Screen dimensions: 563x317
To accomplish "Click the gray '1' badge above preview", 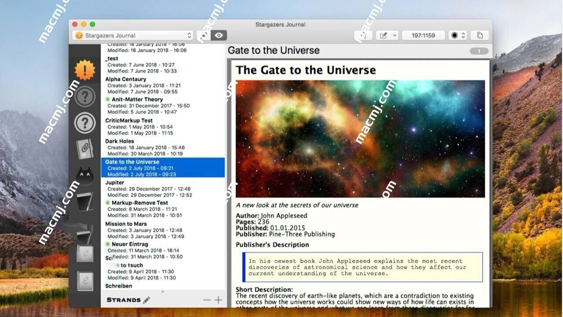I will point(479,51).
